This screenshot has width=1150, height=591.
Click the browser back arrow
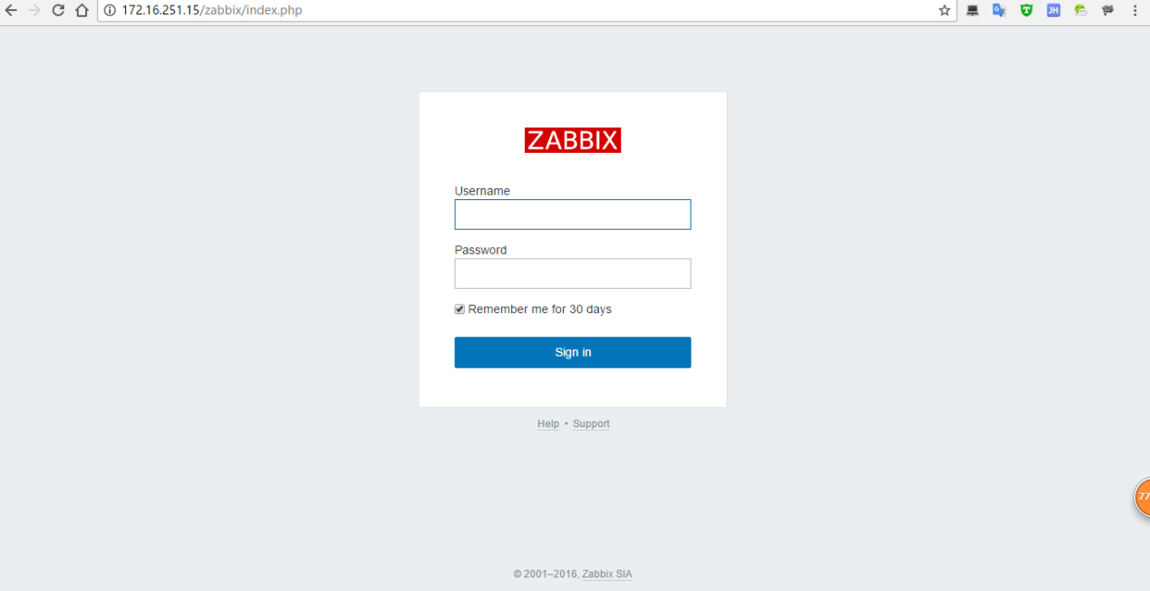(x=12, y=11)
